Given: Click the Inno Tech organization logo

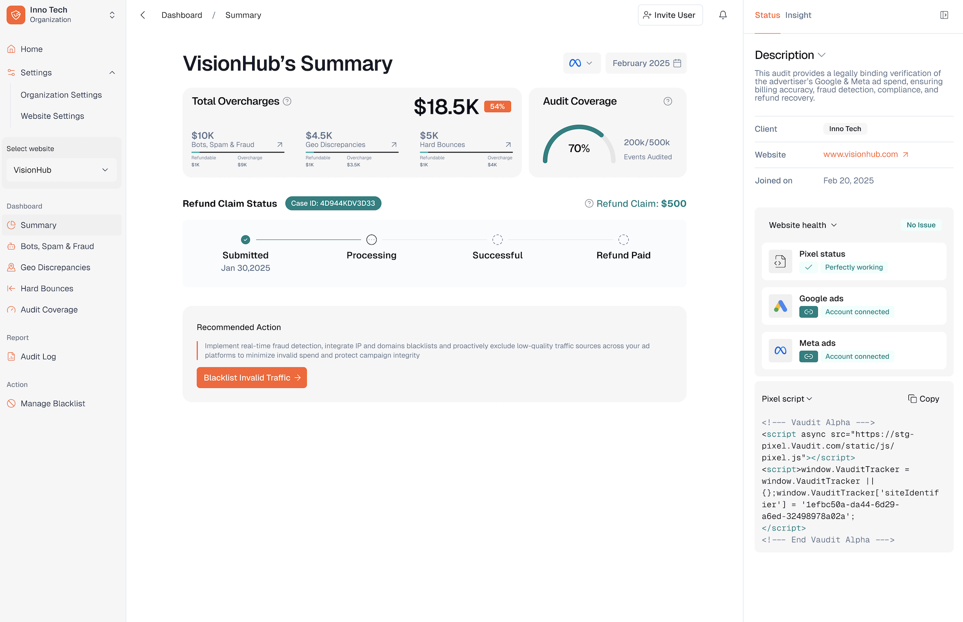Looking at the screenshot, I should click(x=16, y=15).
